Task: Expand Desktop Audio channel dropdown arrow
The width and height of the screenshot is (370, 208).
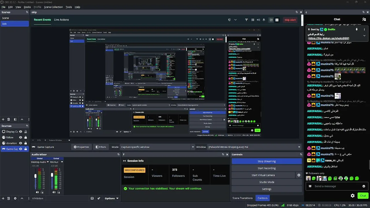Action: 48,162
